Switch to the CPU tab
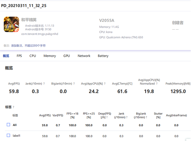 point(33,56)
